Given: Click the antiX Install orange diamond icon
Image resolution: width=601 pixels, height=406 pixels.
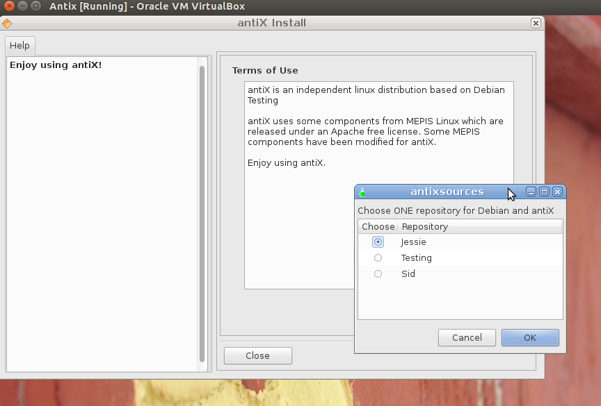Looking at the screenshot, I should [x=7, y=24].
